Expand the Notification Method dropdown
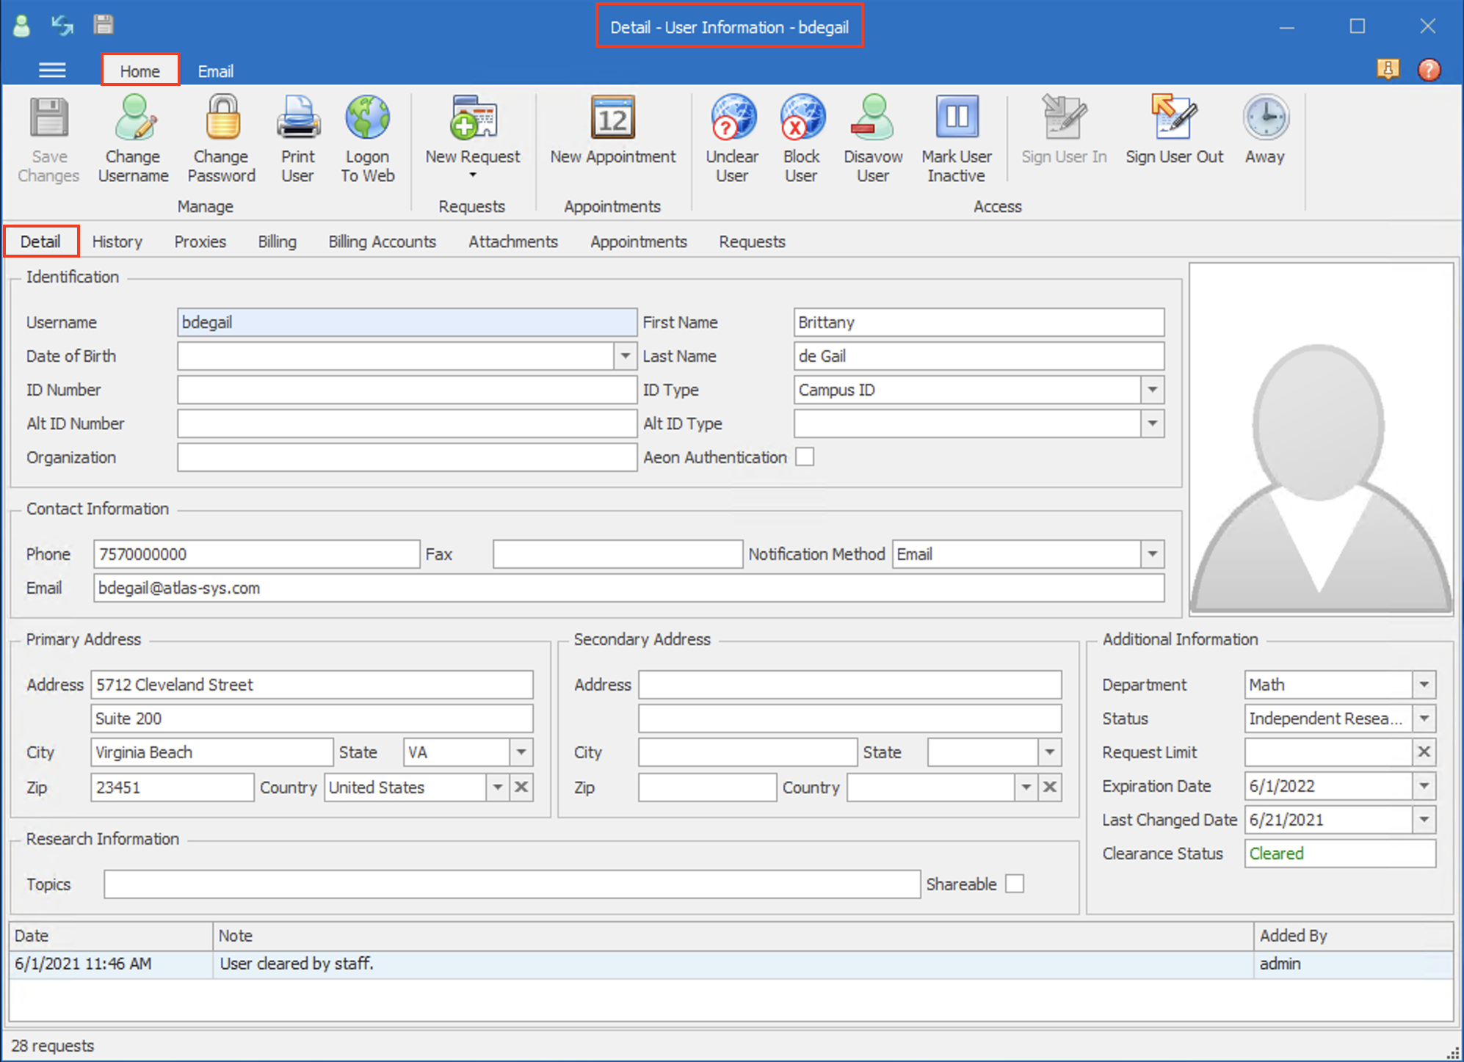 1153,554
